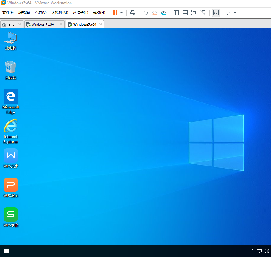Image resolution: width=271 pixels, height=257 pixels.
Task: Open the power options dropdown arrow
Action: pos(122,13)
